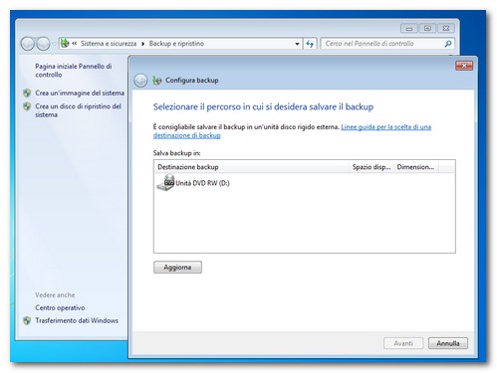This screenshot has height=373, width=497.
Task: Expand breadcrumb arrow after Sistema e sicurezza
Action: click(x=142, y=44)
